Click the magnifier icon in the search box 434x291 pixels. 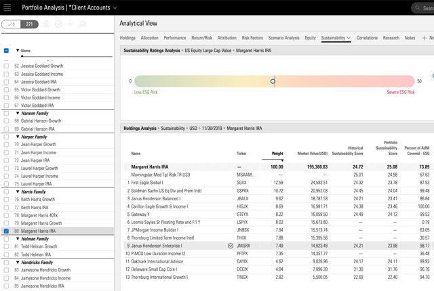pos(417,8)
